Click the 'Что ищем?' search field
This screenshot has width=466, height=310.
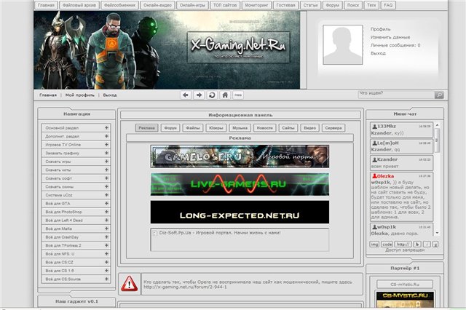tap(396, 95)
